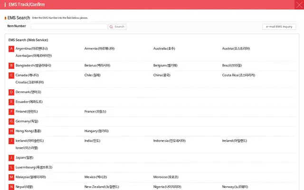Viewport: 304px width, 190px height.
Task: Select Austria from the country list
Action: (x=236, y=48)
